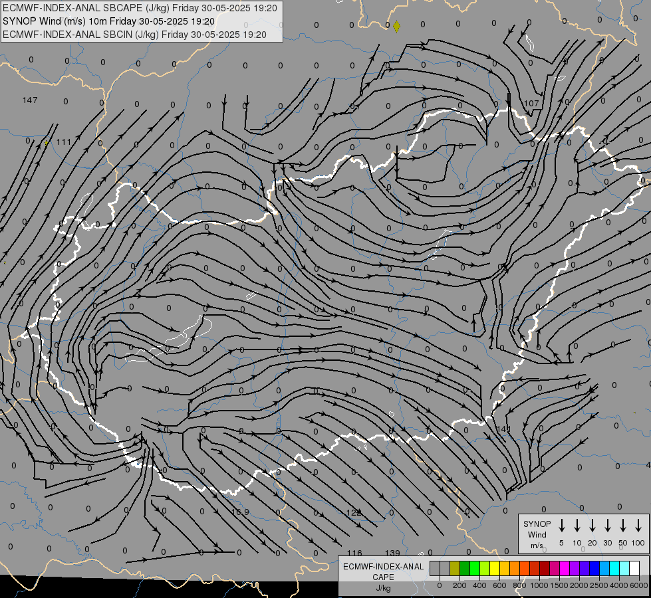Click the 200 tick label on the CAPE scale
This screenshot has height=598, width=651.
click(459, 585)
